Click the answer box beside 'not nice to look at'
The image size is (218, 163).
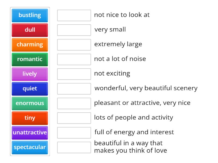pyautogui.click(x=74, y=15)
